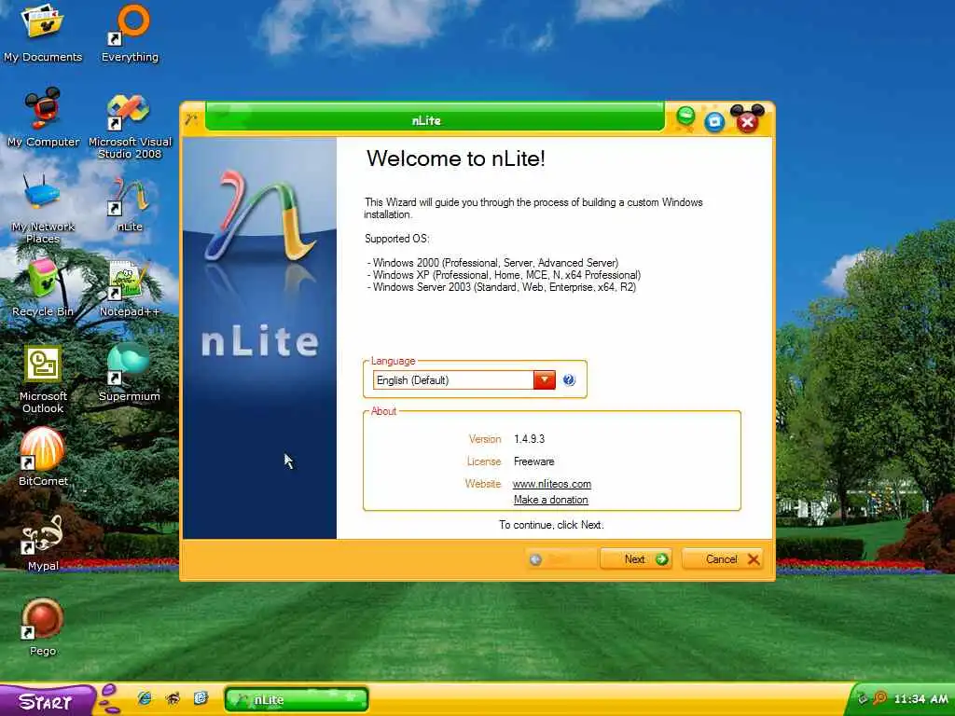Launch Internet Explorer from quick launch

145,698
